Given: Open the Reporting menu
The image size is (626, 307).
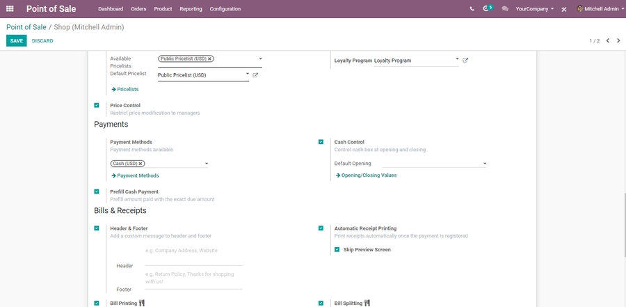Looking at the screenshot, I should 191,9.
